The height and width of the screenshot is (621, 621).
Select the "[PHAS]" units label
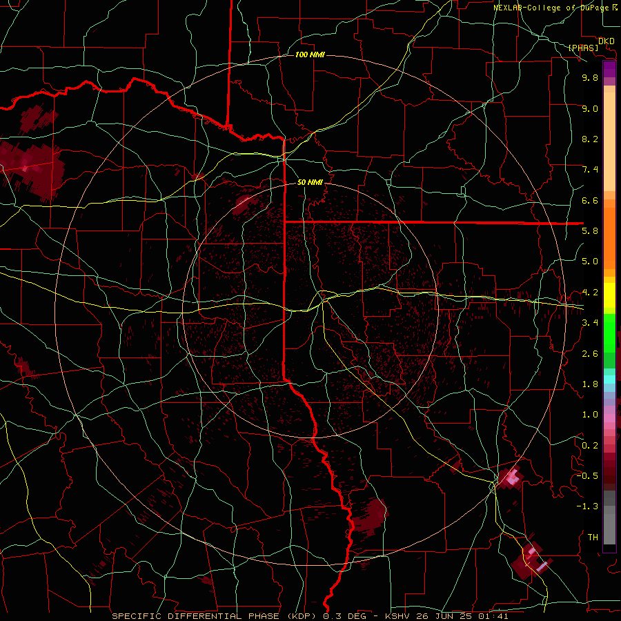[583, 48]
